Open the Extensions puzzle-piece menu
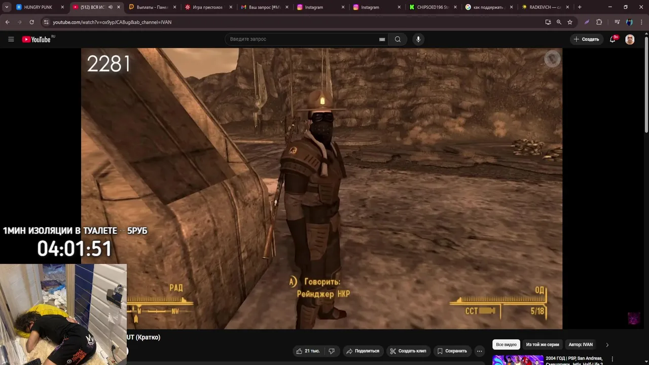649x365 pixels. point(599,22)
